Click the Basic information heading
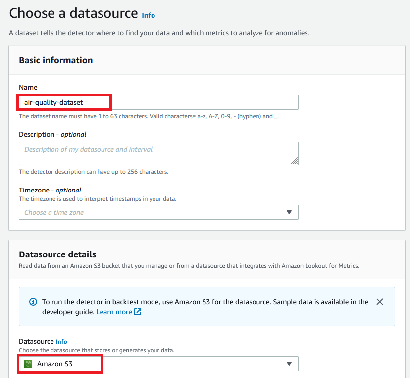Viewport: 410px width, 381px height. [x=55, y=60]
